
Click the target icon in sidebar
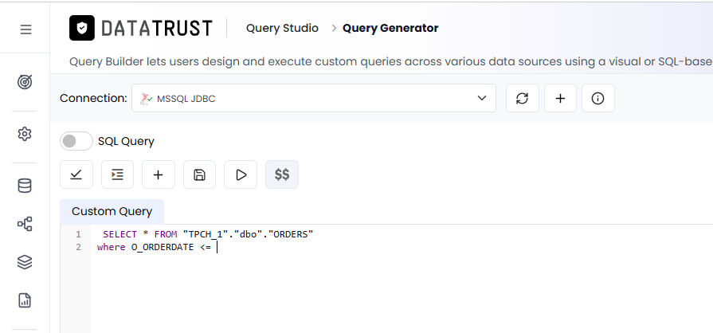point(25,82)
